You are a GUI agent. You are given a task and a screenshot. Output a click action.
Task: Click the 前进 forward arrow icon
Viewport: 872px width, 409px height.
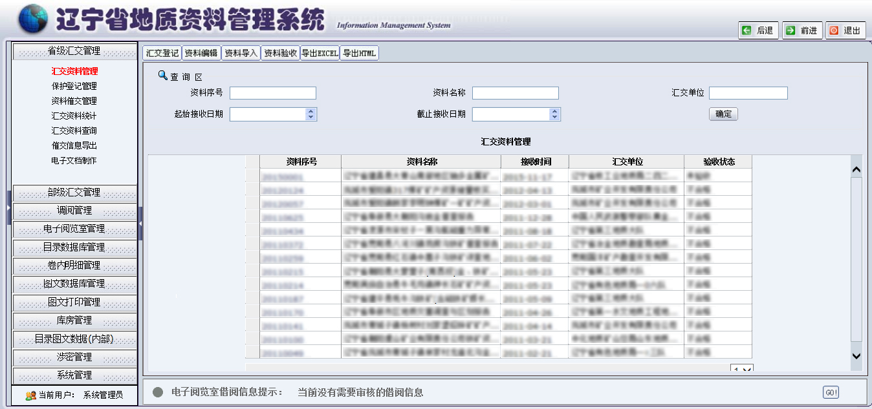(790, 30)
